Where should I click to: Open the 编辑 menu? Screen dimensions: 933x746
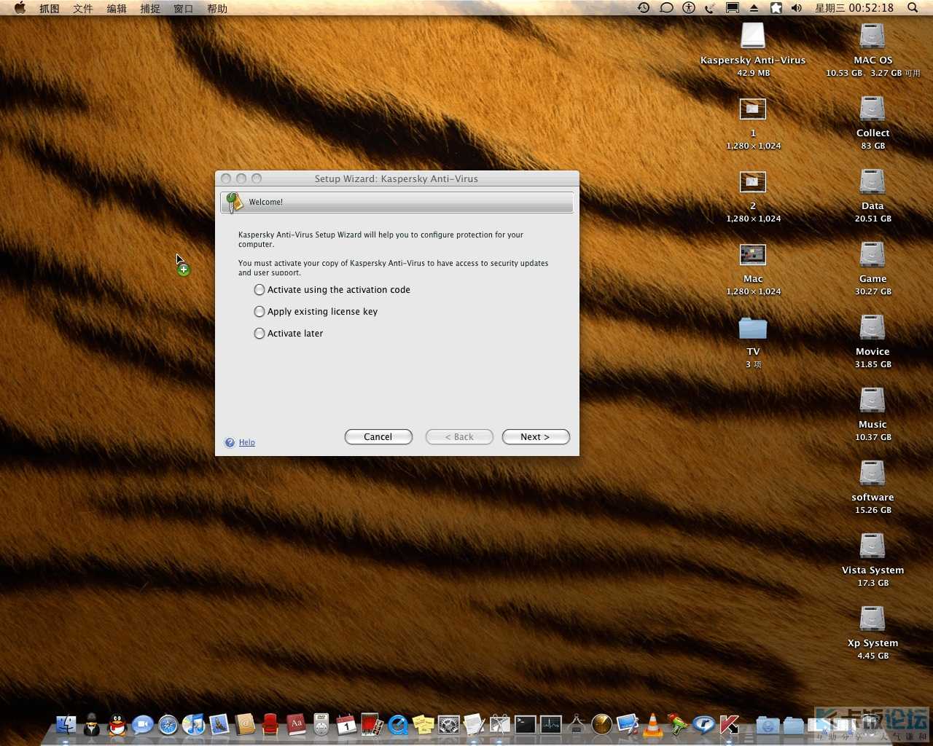tap(117, 8)
